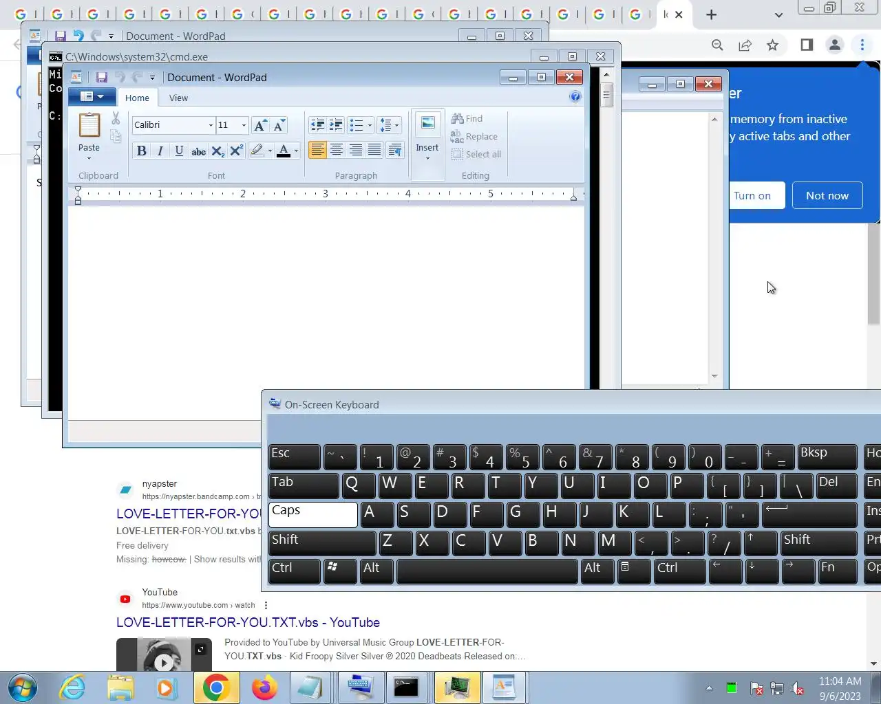Screen dimensions: 881x704
Task: Open the highlight color dropdown arrow
Action: [270, 151]
